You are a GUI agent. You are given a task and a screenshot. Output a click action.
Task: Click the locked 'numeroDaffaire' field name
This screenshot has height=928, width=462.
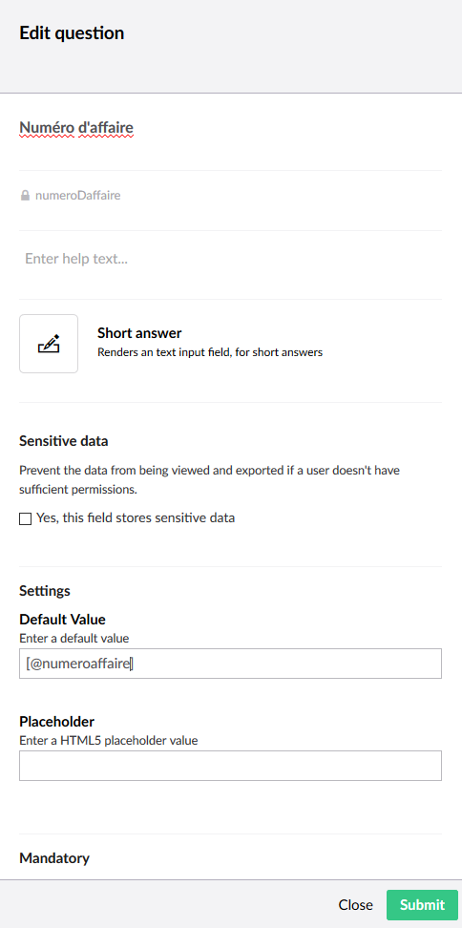click(78, 196)
